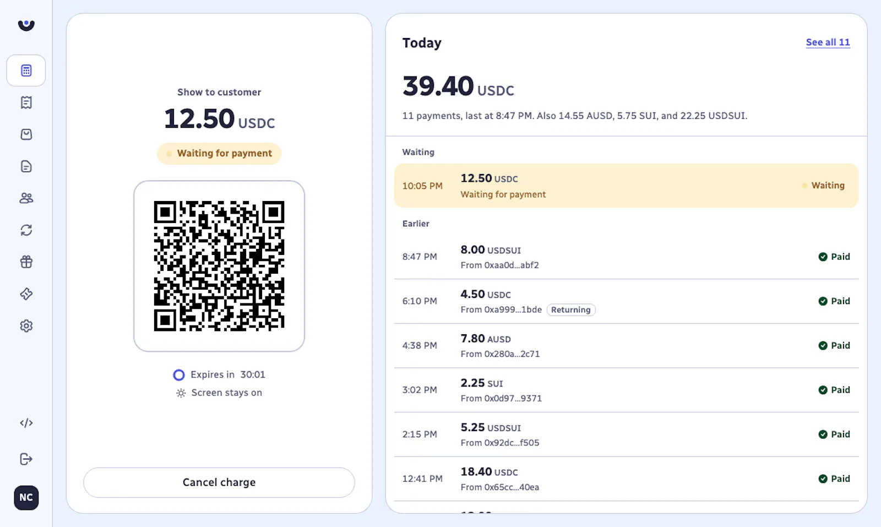Screen dimensions: 881x527
Task: Select the calculator charge icon in sidebar
Action: pyautogui.click(x=26, y=70)
